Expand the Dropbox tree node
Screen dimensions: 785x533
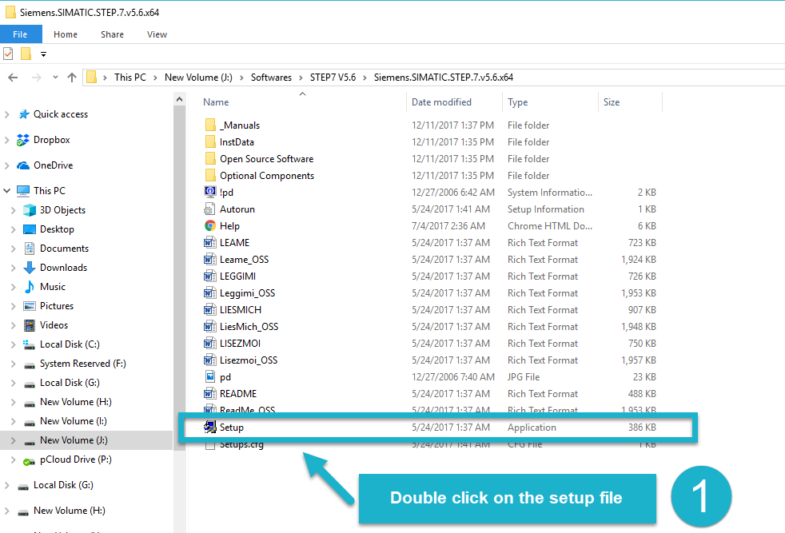[x=7, y=140]
